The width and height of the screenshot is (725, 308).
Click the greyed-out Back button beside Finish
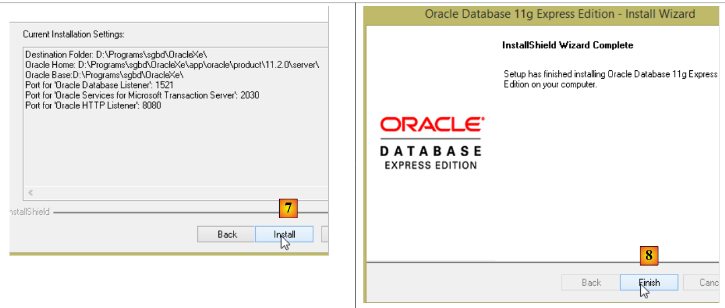tap(591, 282)
